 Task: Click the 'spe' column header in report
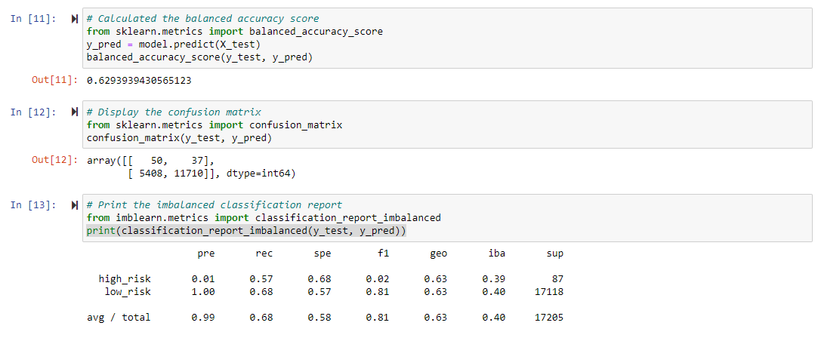click(322, 254)
